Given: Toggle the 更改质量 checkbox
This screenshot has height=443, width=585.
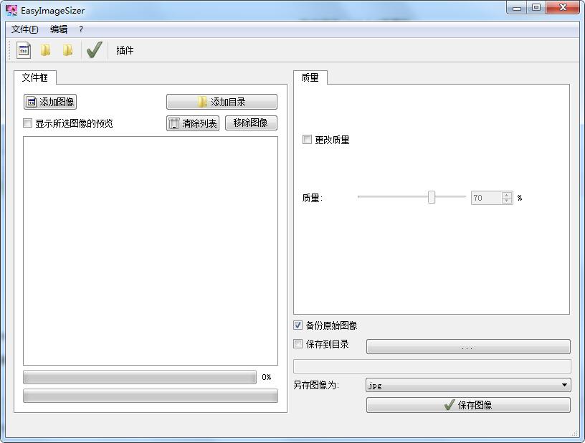Looking at the screenshot, I should coord(307,140).
